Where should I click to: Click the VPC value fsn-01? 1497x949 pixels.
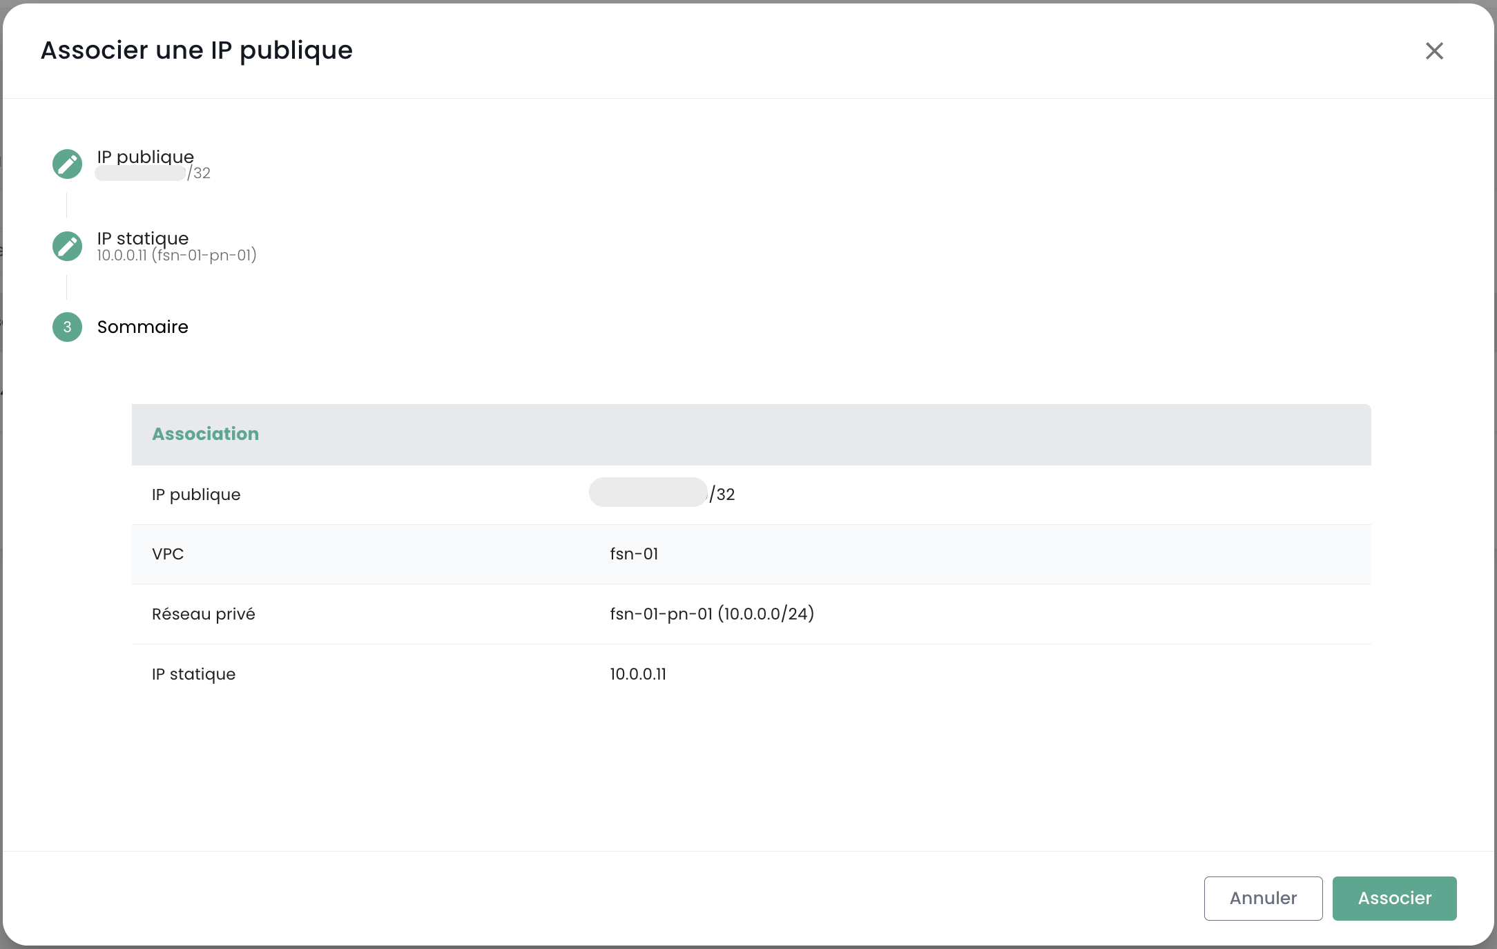[x=634, y=554]
